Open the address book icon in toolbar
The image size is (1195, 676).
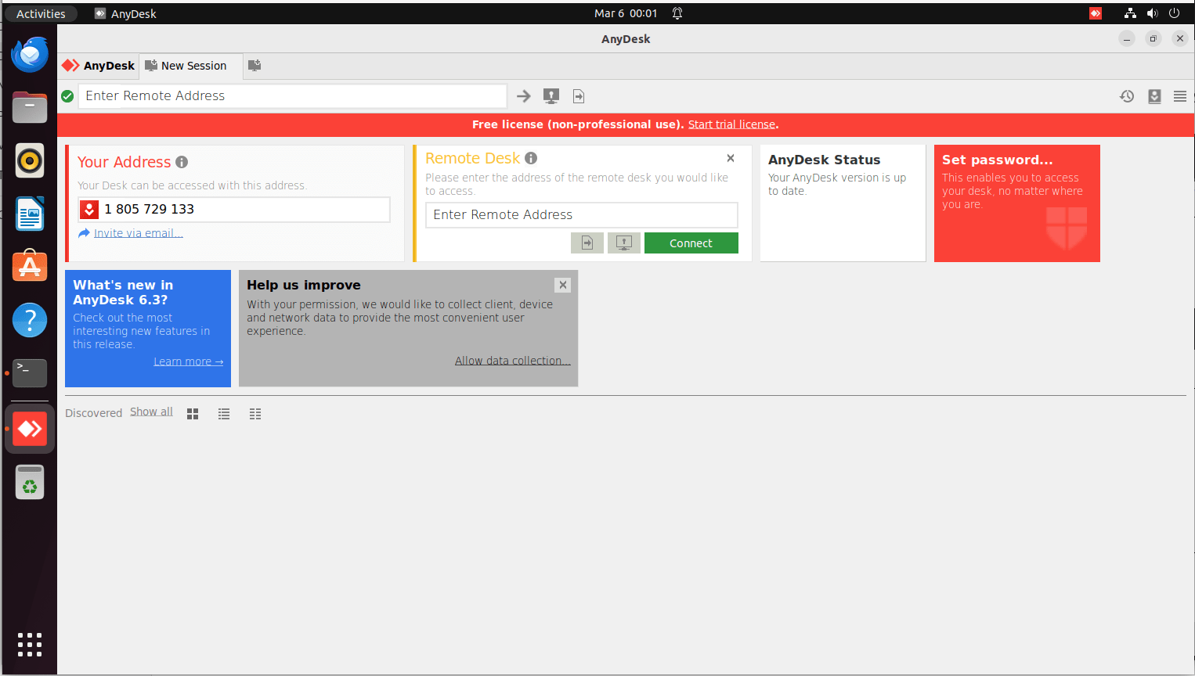coord(1154,96)
